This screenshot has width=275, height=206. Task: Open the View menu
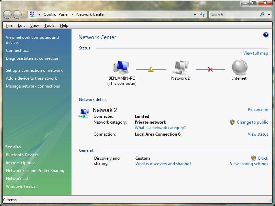coord(34,25)
